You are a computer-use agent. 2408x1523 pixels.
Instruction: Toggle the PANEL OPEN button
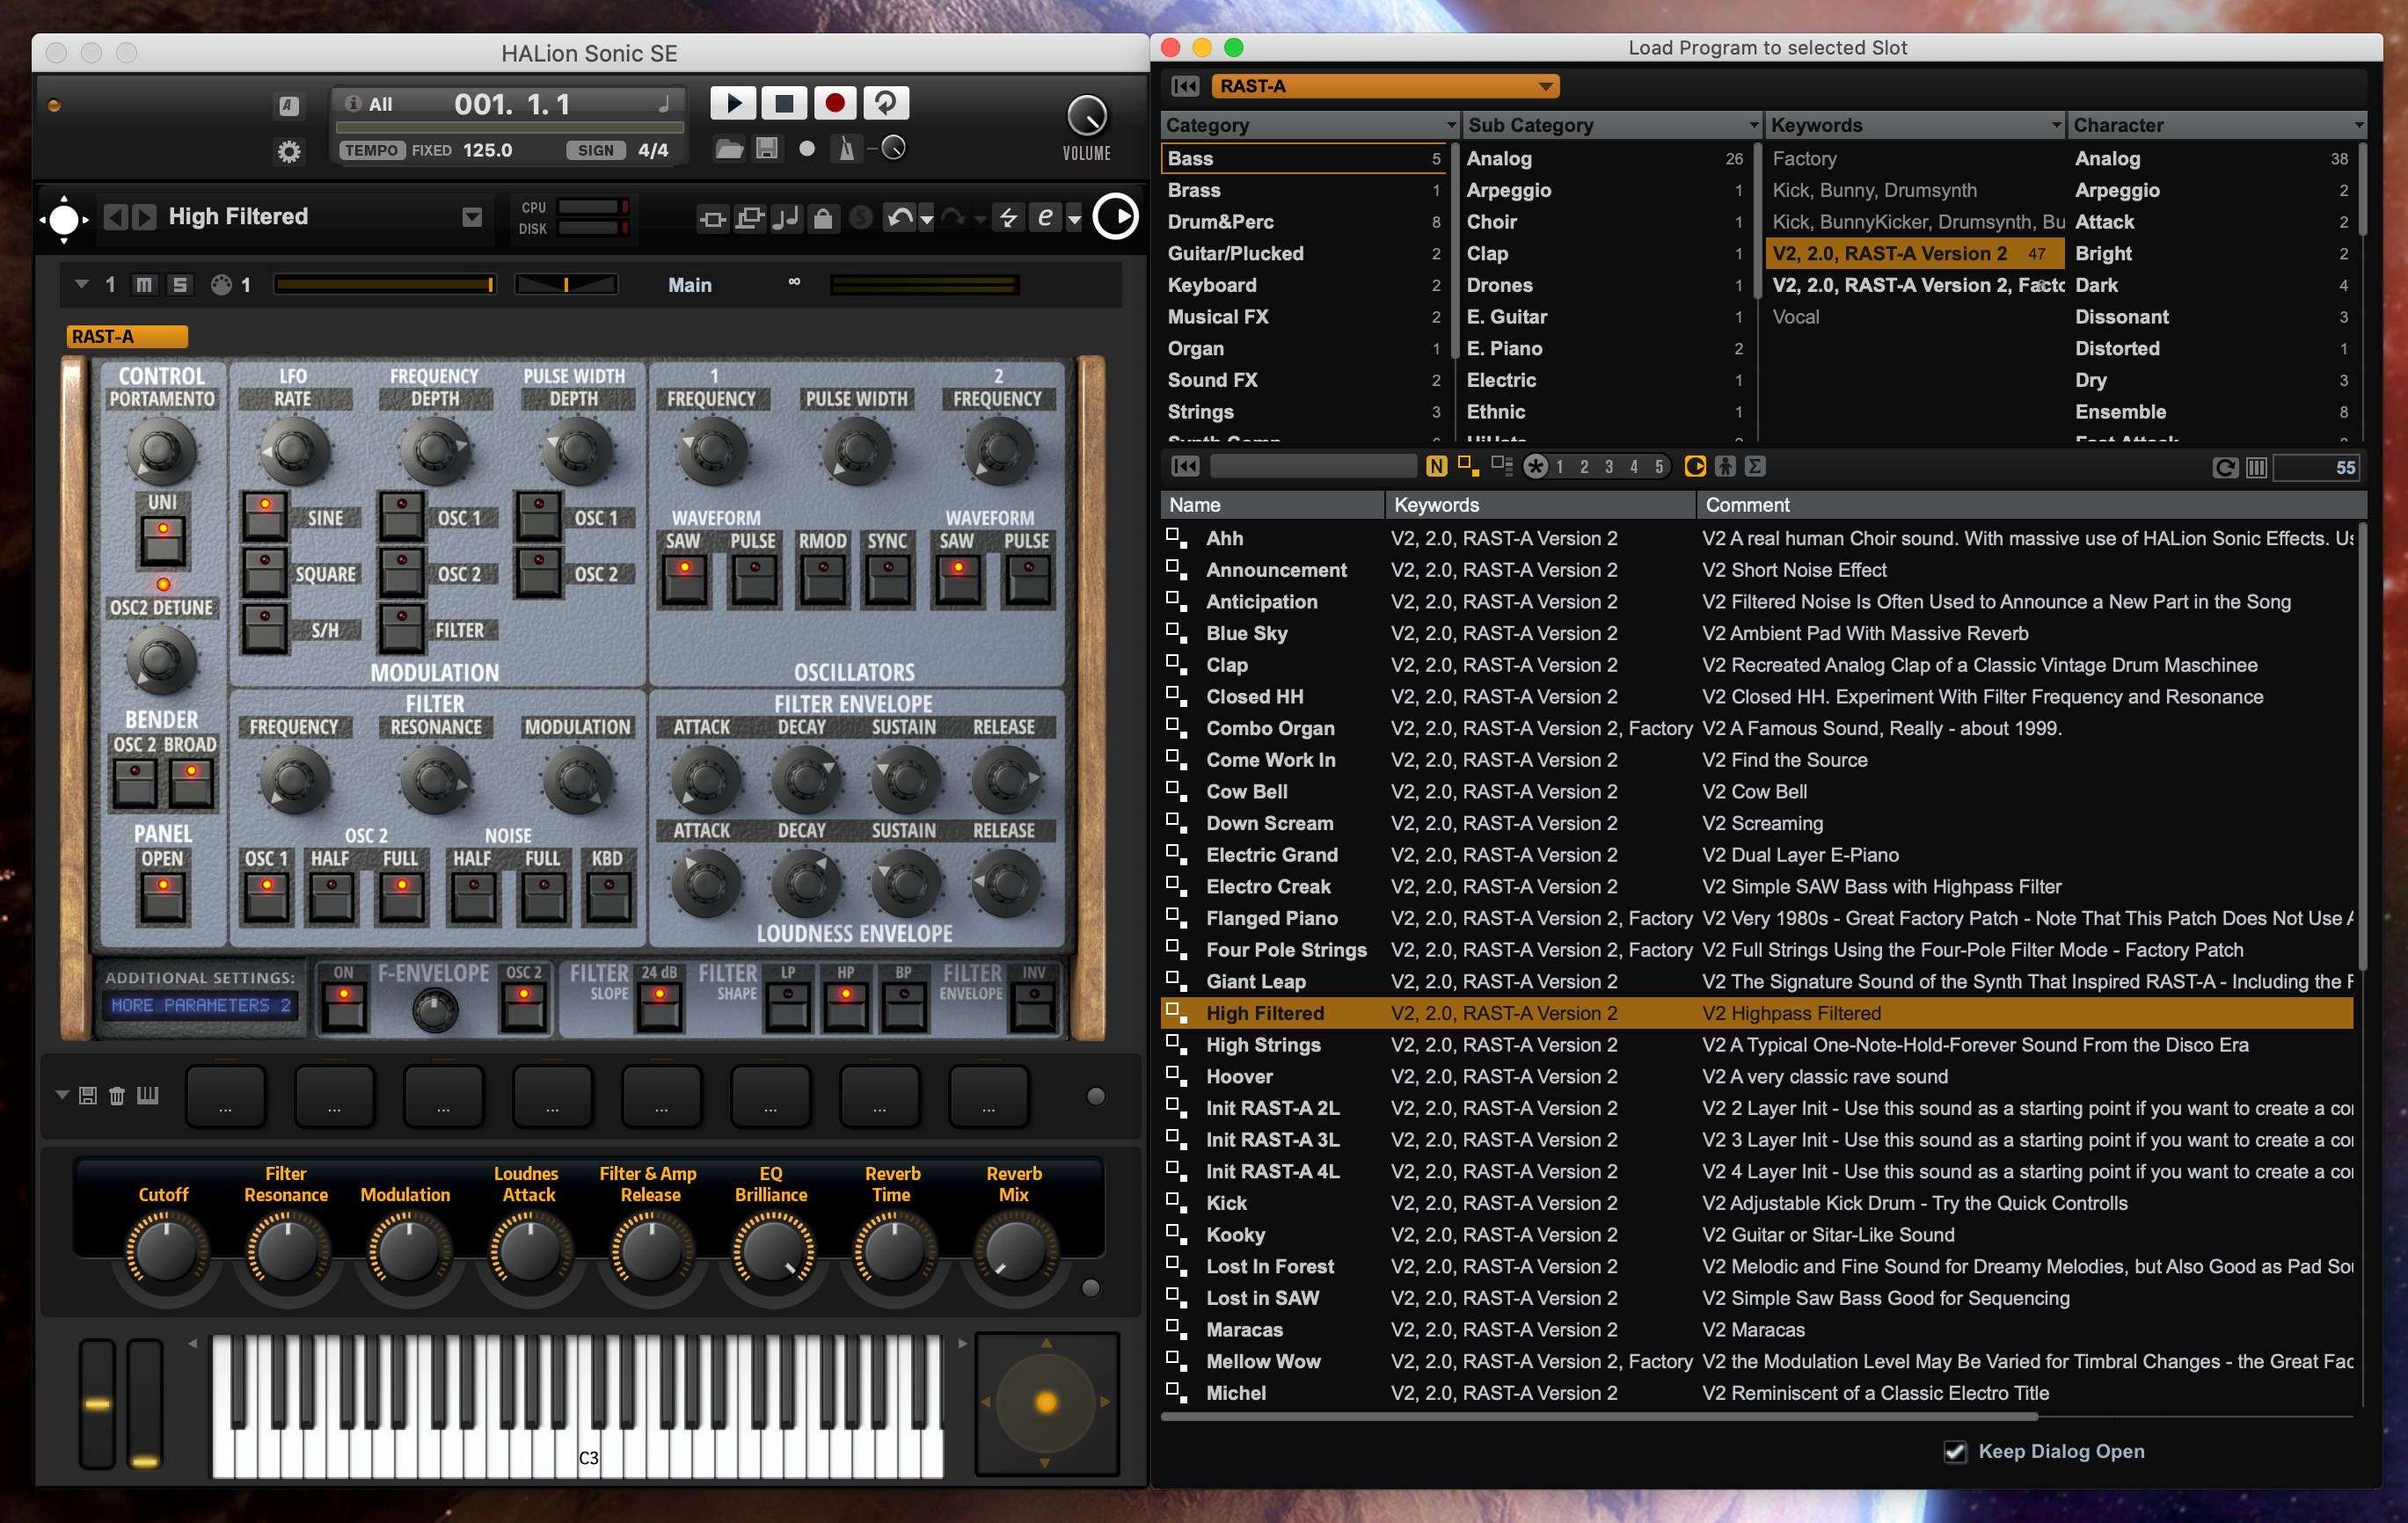coord(163,897)
